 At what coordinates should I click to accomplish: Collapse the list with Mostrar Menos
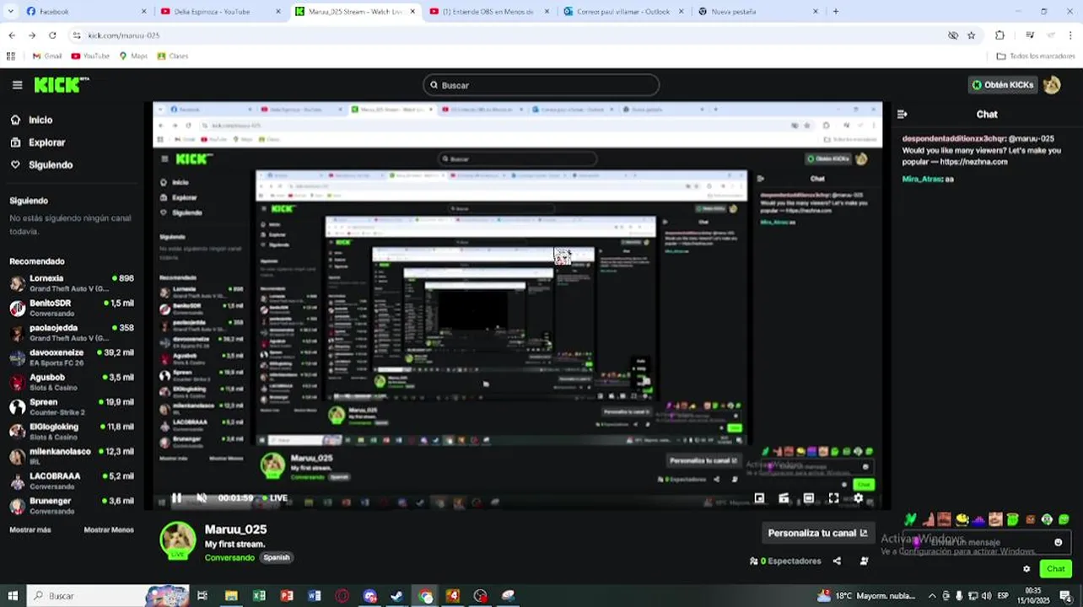(109, 530)
